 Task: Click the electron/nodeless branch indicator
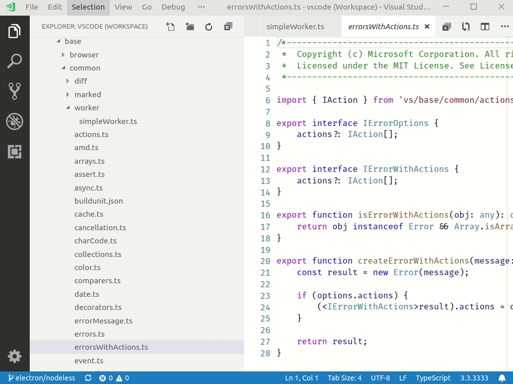point(41,378)
